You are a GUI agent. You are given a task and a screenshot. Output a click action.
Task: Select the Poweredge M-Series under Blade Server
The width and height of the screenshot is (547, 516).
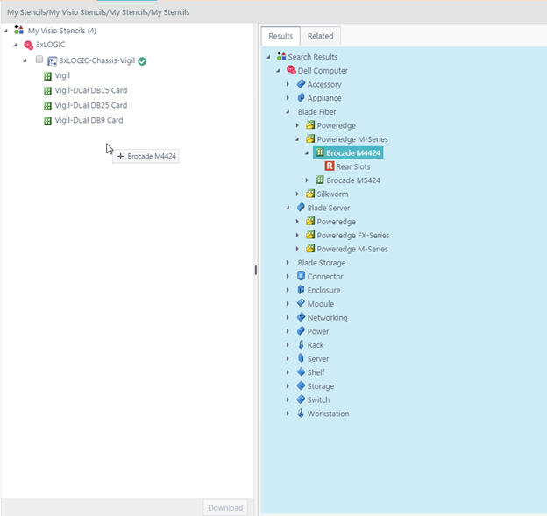click(352, 249)
